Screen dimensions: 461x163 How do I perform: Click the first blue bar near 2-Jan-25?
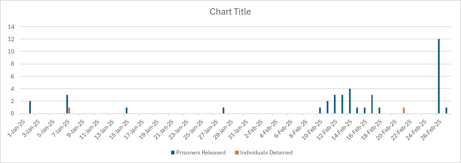pyautogui.click(x=30, y=107)
